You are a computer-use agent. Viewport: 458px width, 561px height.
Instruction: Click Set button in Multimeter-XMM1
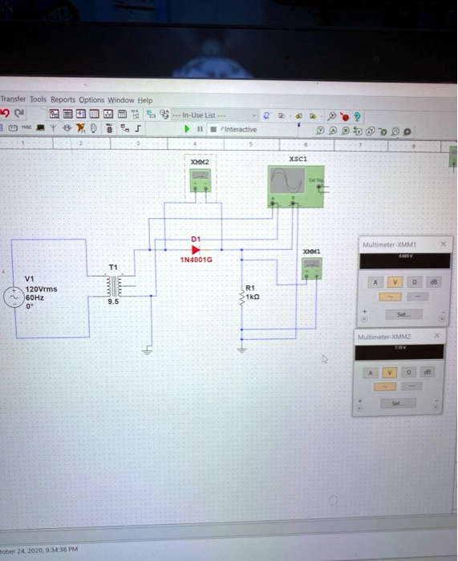(404, 314)
